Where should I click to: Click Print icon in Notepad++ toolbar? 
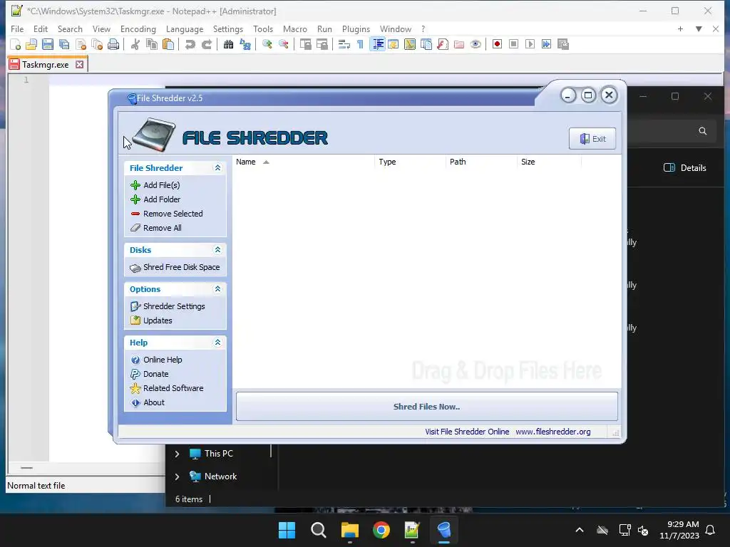click(x=113, y=44)
